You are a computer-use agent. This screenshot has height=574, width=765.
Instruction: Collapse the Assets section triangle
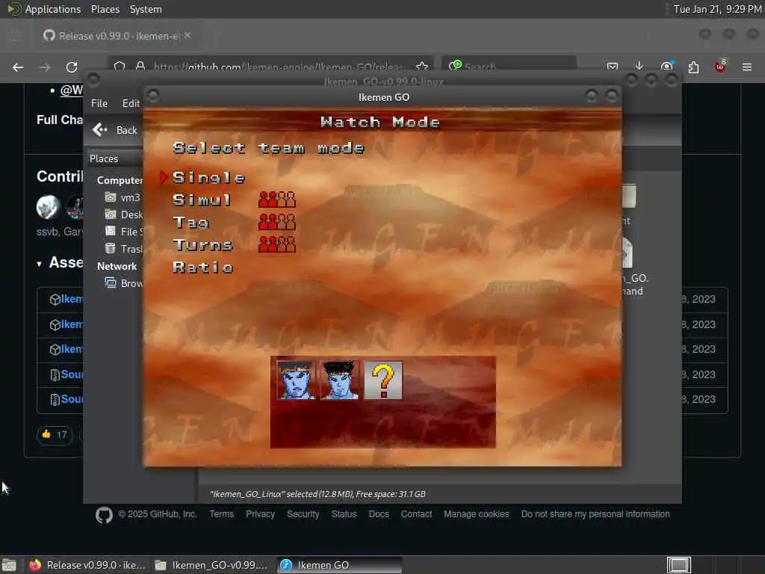tap(39, 264)
